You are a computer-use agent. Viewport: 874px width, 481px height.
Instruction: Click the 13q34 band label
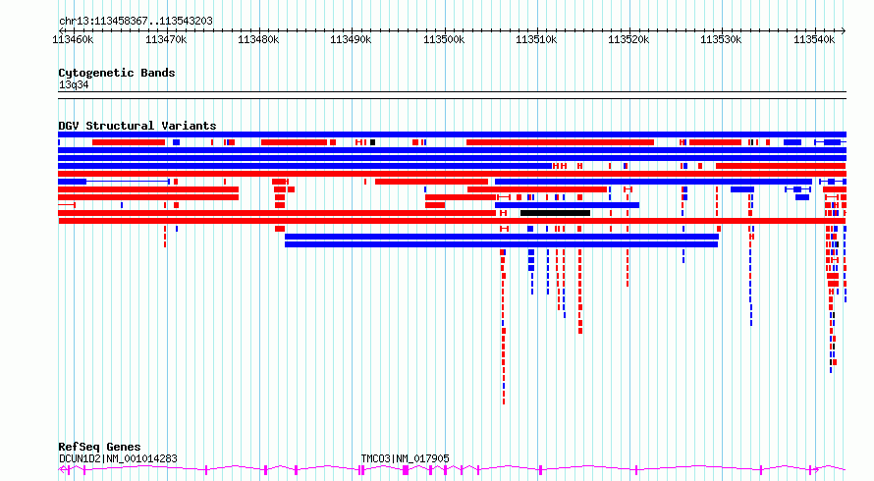(74, 85)
